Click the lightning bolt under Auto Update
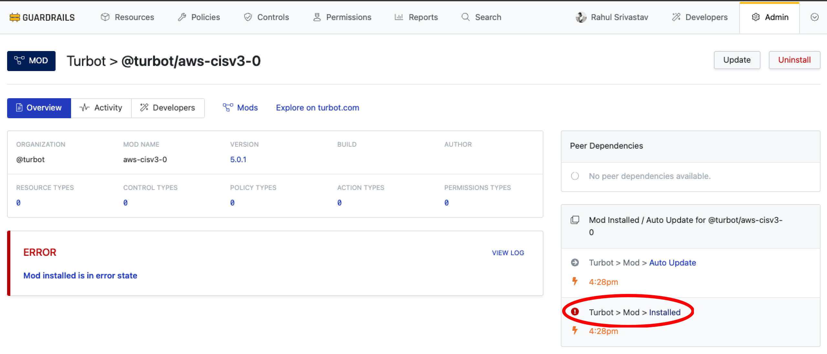 click(575, 281)
